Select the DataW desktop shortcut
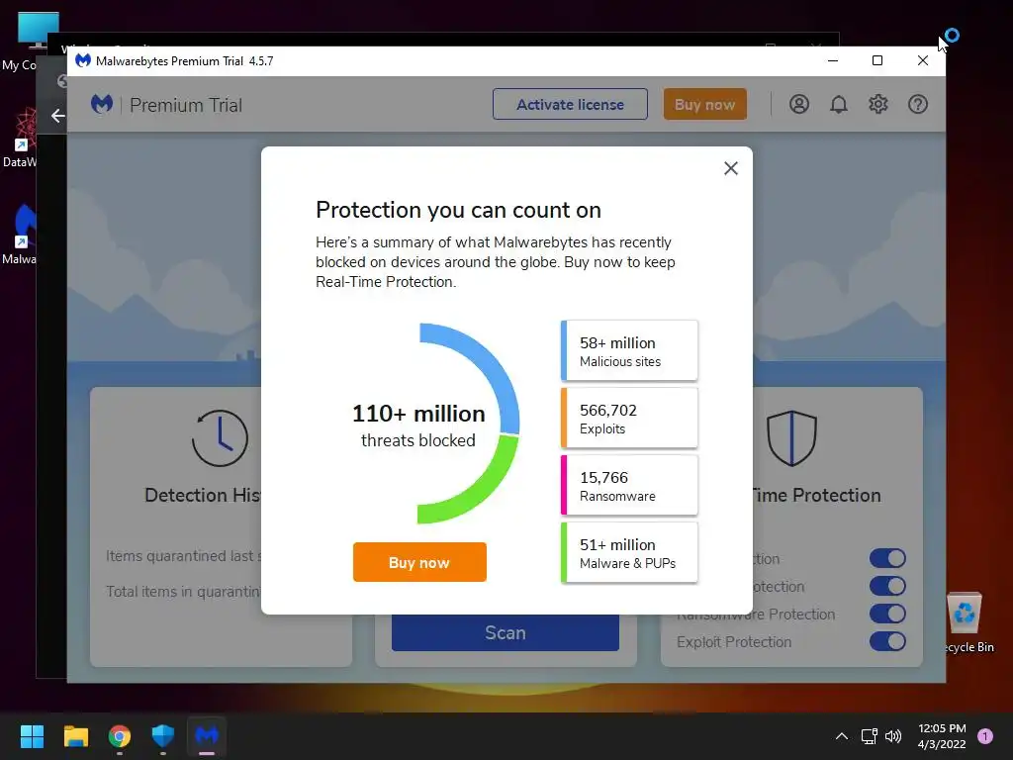This screenshot has width=1013, height=760. 19,138
